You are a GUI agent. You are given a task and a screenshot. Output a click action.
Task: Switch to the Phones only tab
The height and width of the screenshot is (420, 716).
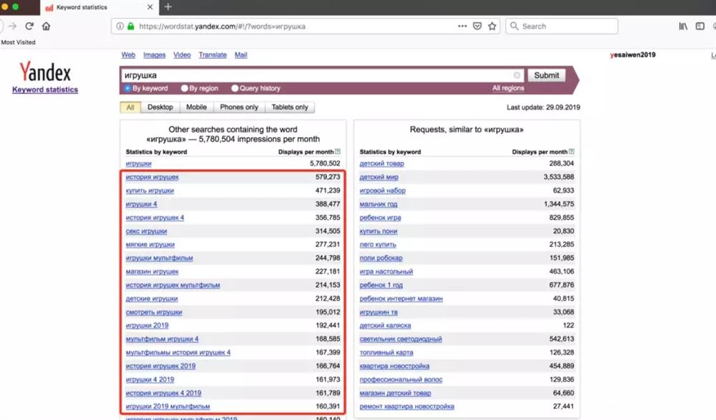tap(239, 108)
